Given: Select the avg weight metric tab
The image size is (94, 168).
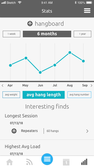Looking at the screenshot, I should point(11,95).
